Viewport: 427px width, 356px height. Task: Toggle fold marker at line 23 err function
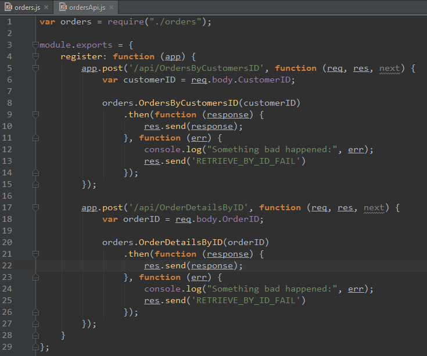click(35, 277)
